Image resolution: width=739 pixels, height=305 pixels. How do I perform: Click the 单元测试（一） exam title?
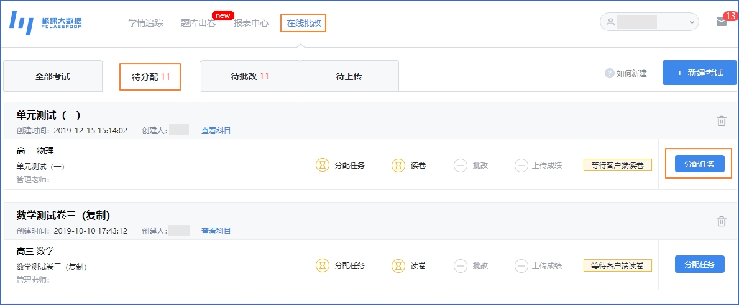coord(48,115)
